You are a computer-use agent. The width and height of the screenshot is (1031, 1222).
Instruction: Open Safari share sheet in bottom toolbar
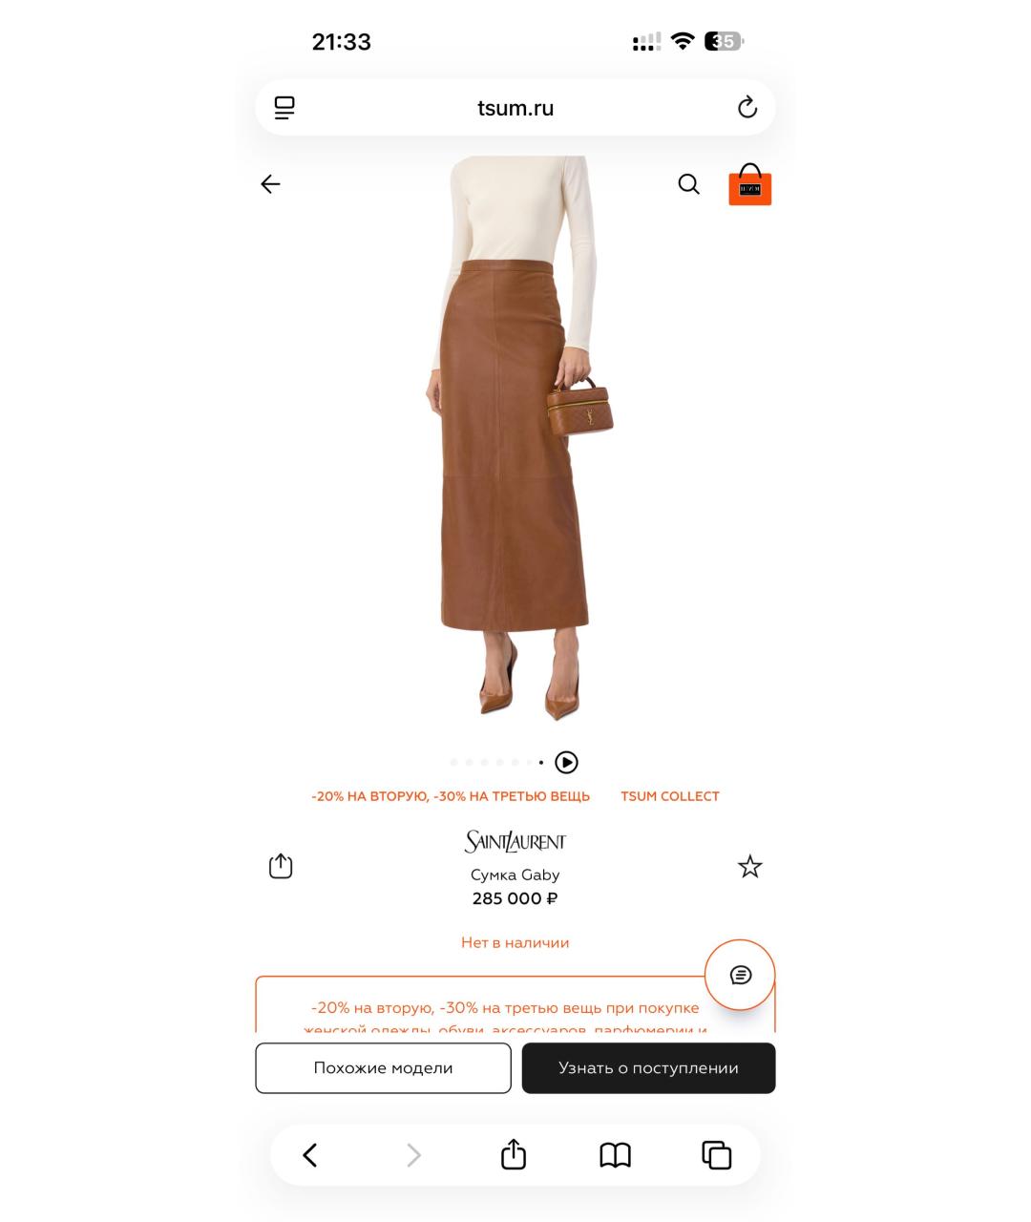(514, 1153)
